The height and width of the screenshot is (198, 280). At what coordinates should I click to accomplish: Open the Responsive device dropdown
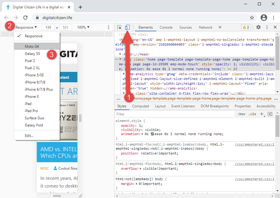click(26, 27)
